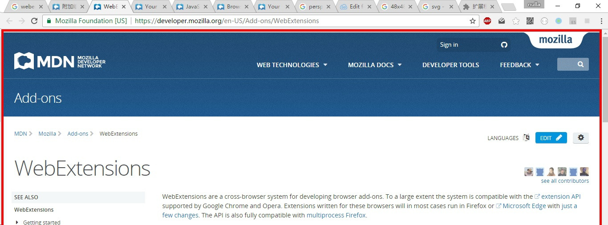The image size is (608, 225).
Task: Expand the Feedback dropdown menu
Action: pyautogui.click(x=519, y=65)
